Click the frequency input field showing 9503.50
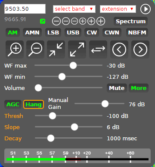This screenshot has height=167, width=155. 25,9
